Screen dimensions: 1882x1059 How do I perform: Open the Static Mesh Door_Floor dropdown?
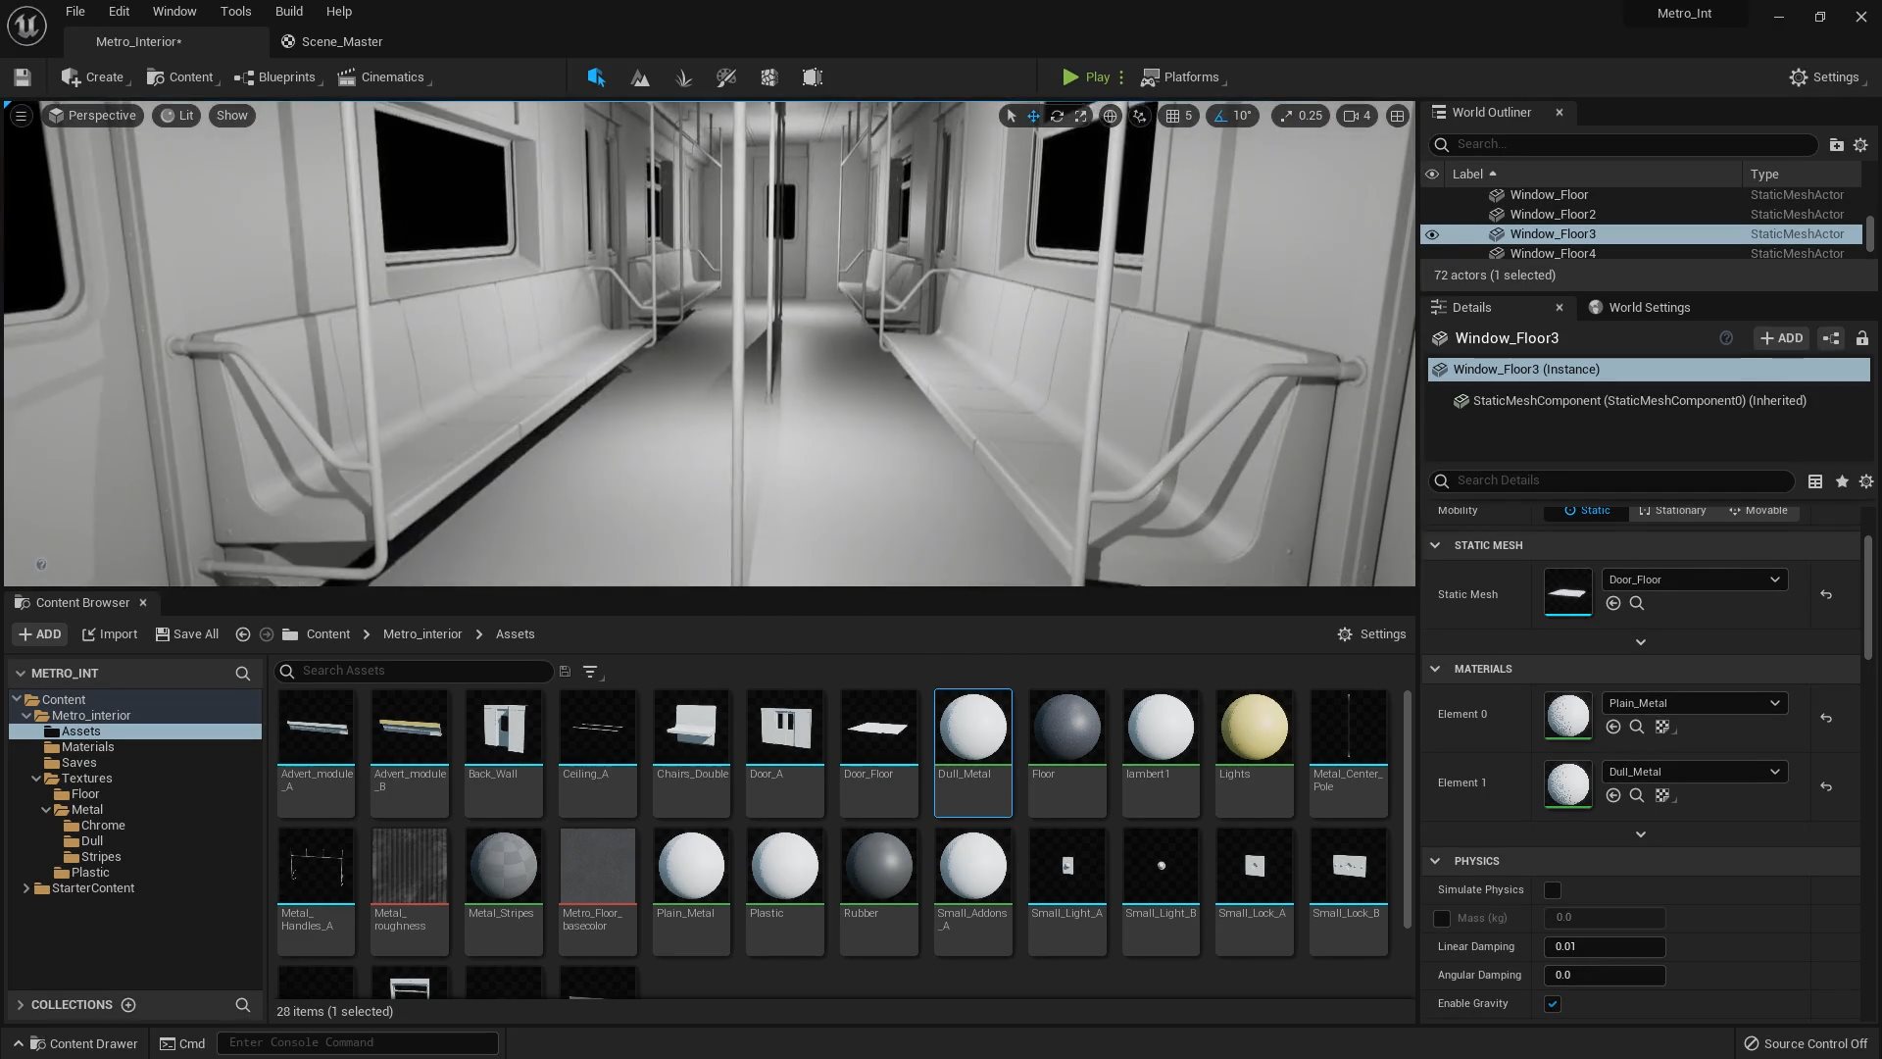tap(1694, 580)
